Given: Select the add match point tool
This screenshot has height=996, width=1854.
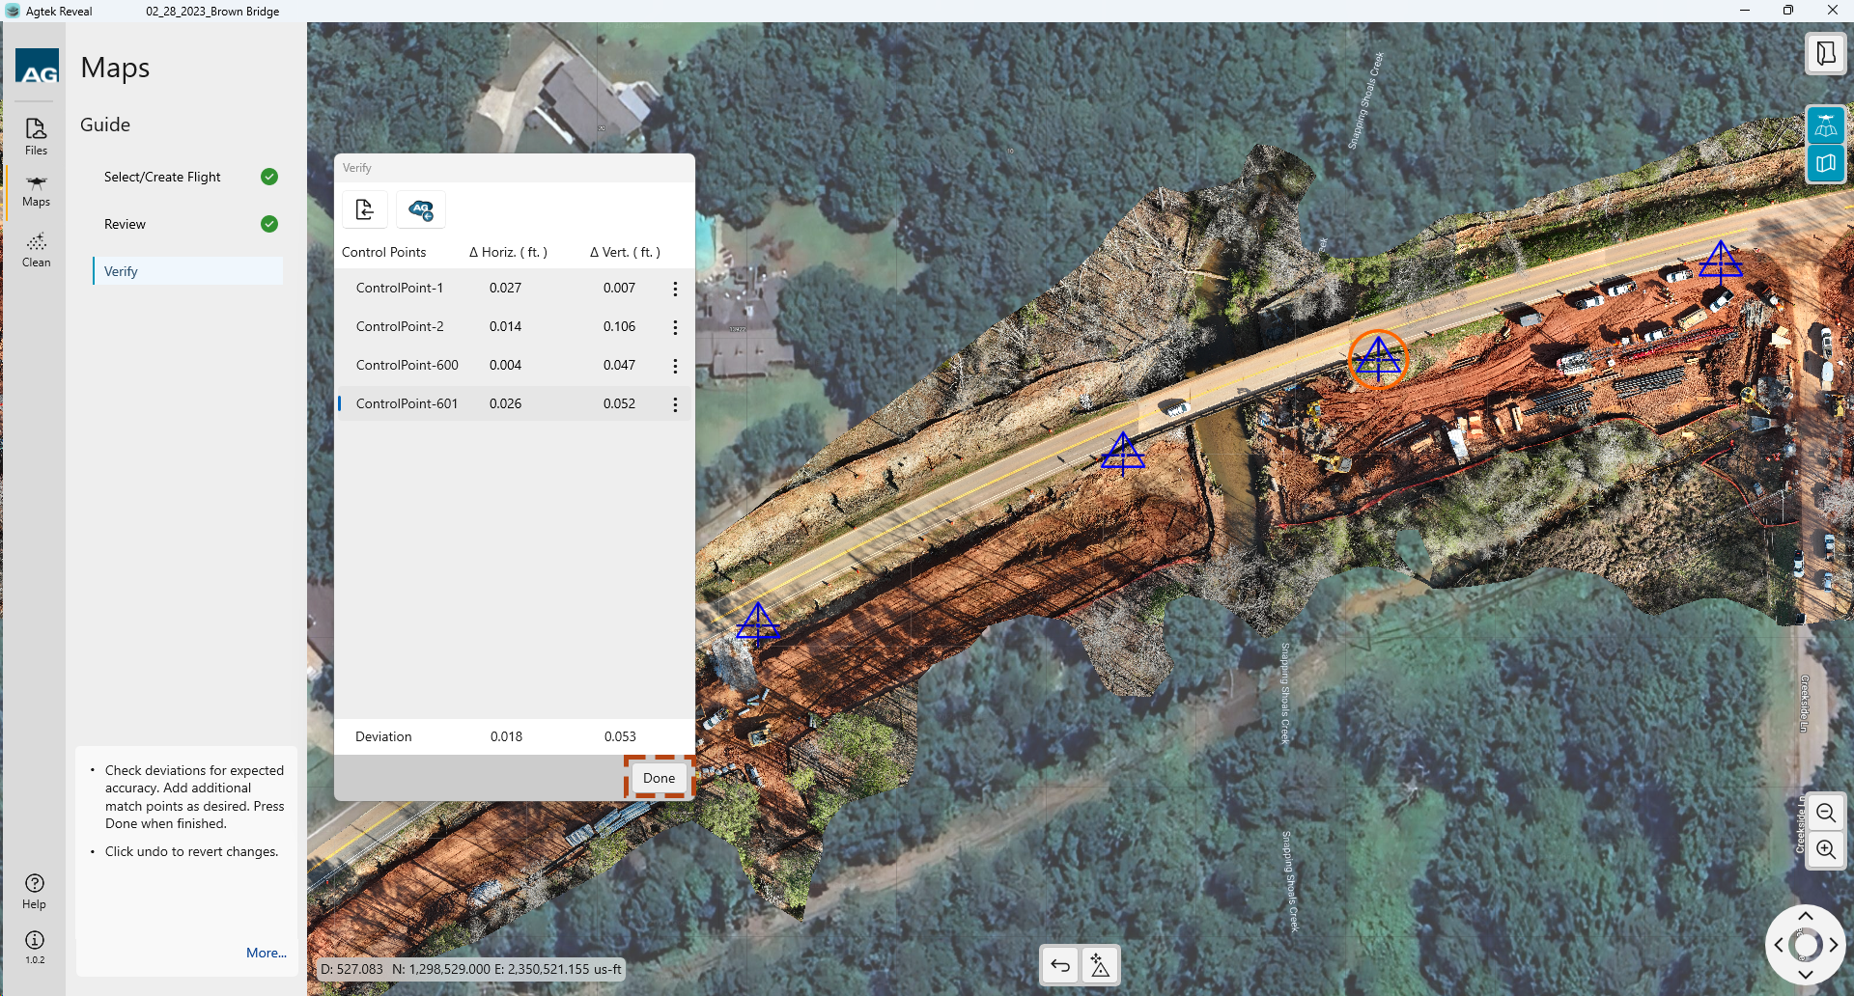Looking at the screenshot, I should [x=1100, y=965].
